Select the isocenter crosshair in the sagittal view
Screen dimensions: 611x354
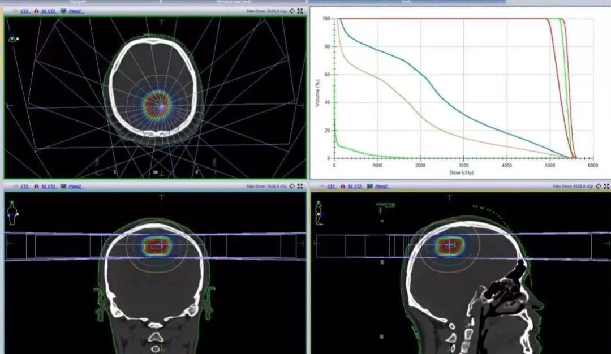pyautogui.click(x=450, y=244)
